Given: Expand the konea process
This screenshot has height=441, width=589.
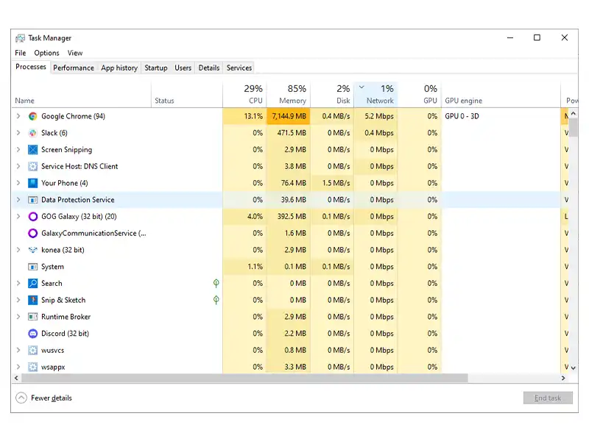Looking at the screenshot, I should point(18,250).
